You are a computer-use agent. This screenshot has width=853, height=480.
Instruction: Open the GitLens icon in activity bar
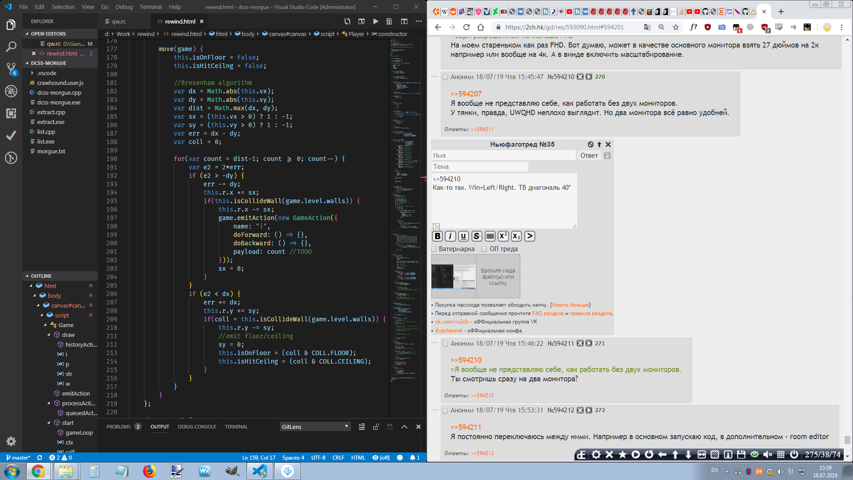(x=11, y=158)
